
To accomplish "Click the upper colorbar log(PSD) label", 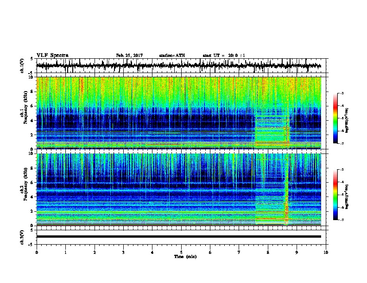I will pyautogui.click(x=347, y=121).
